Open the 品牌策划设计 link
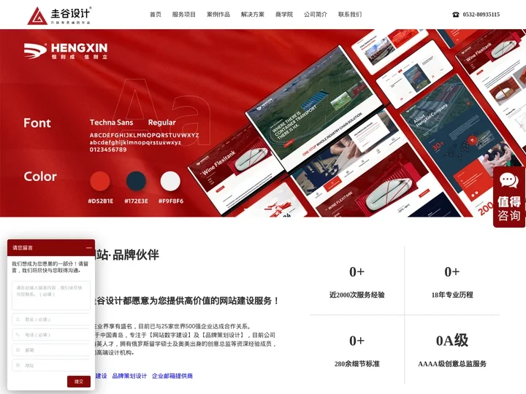 click(x=129, y=376)
